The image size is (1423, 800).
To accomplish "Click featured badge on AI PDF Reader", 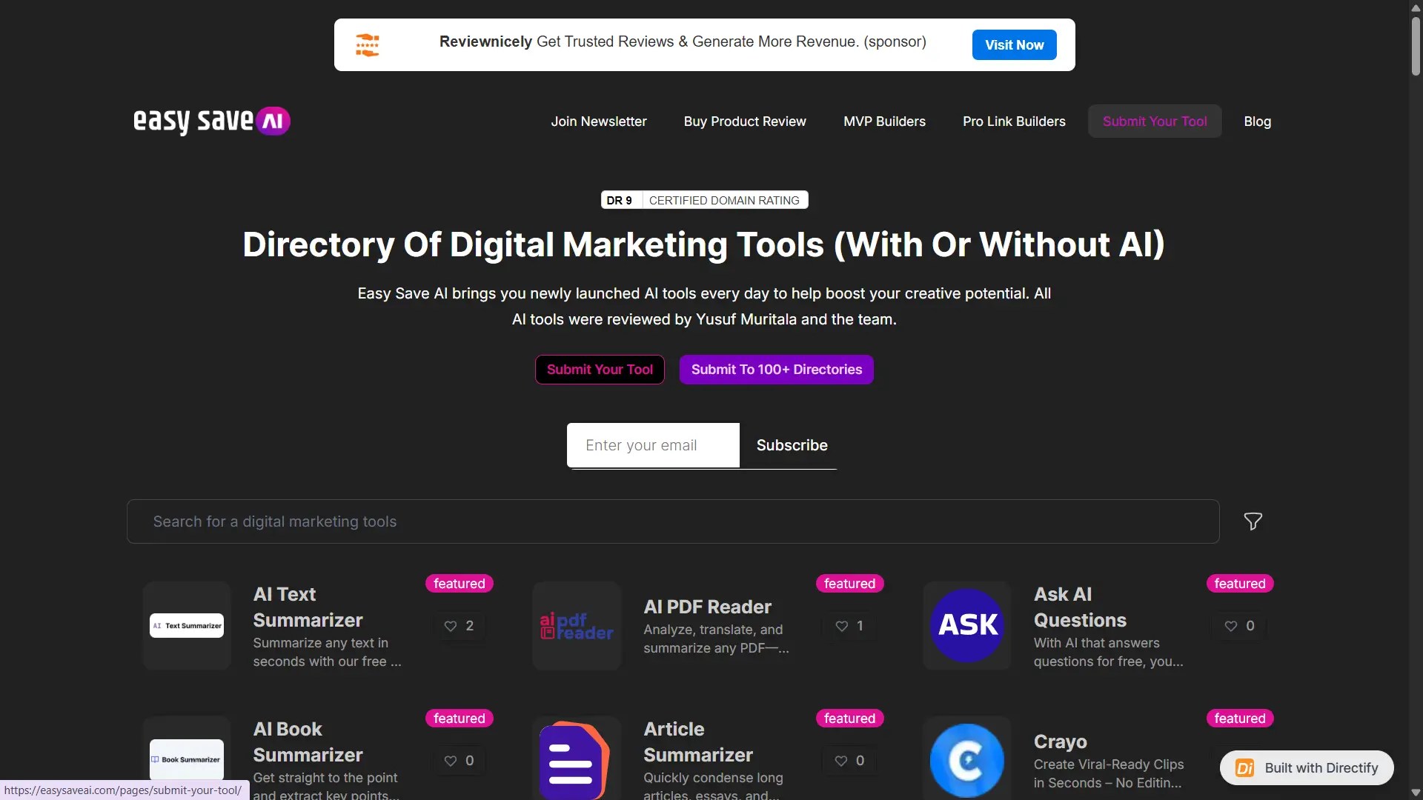I will tap(849, 584).
